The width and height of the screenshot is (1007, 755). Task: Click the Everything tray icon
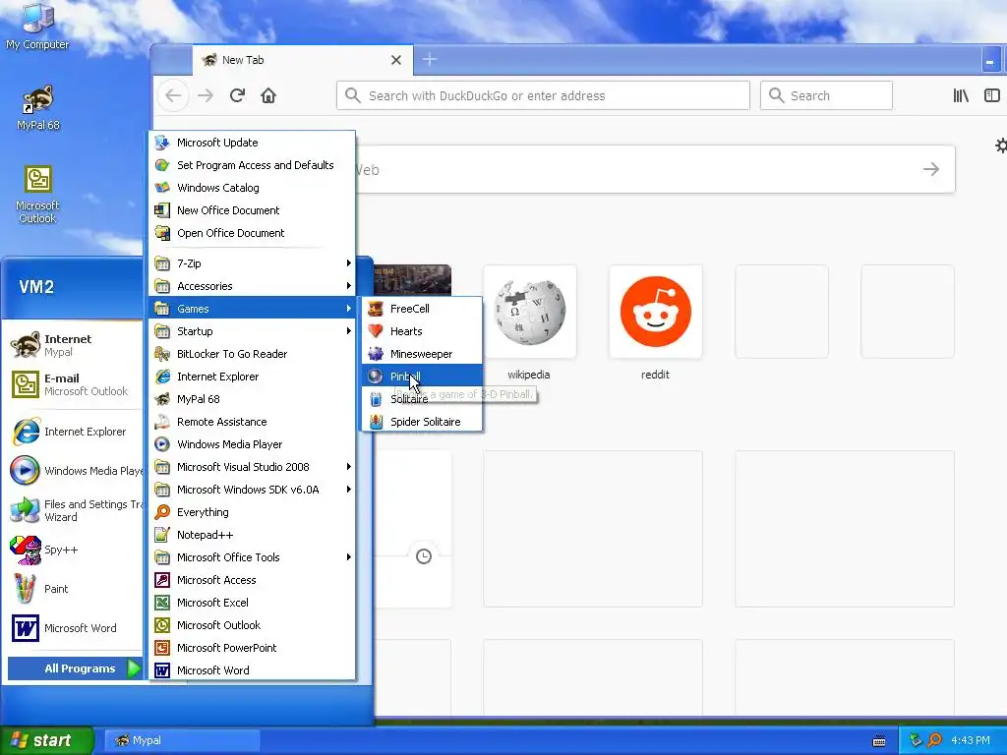(x=934, y=740)
